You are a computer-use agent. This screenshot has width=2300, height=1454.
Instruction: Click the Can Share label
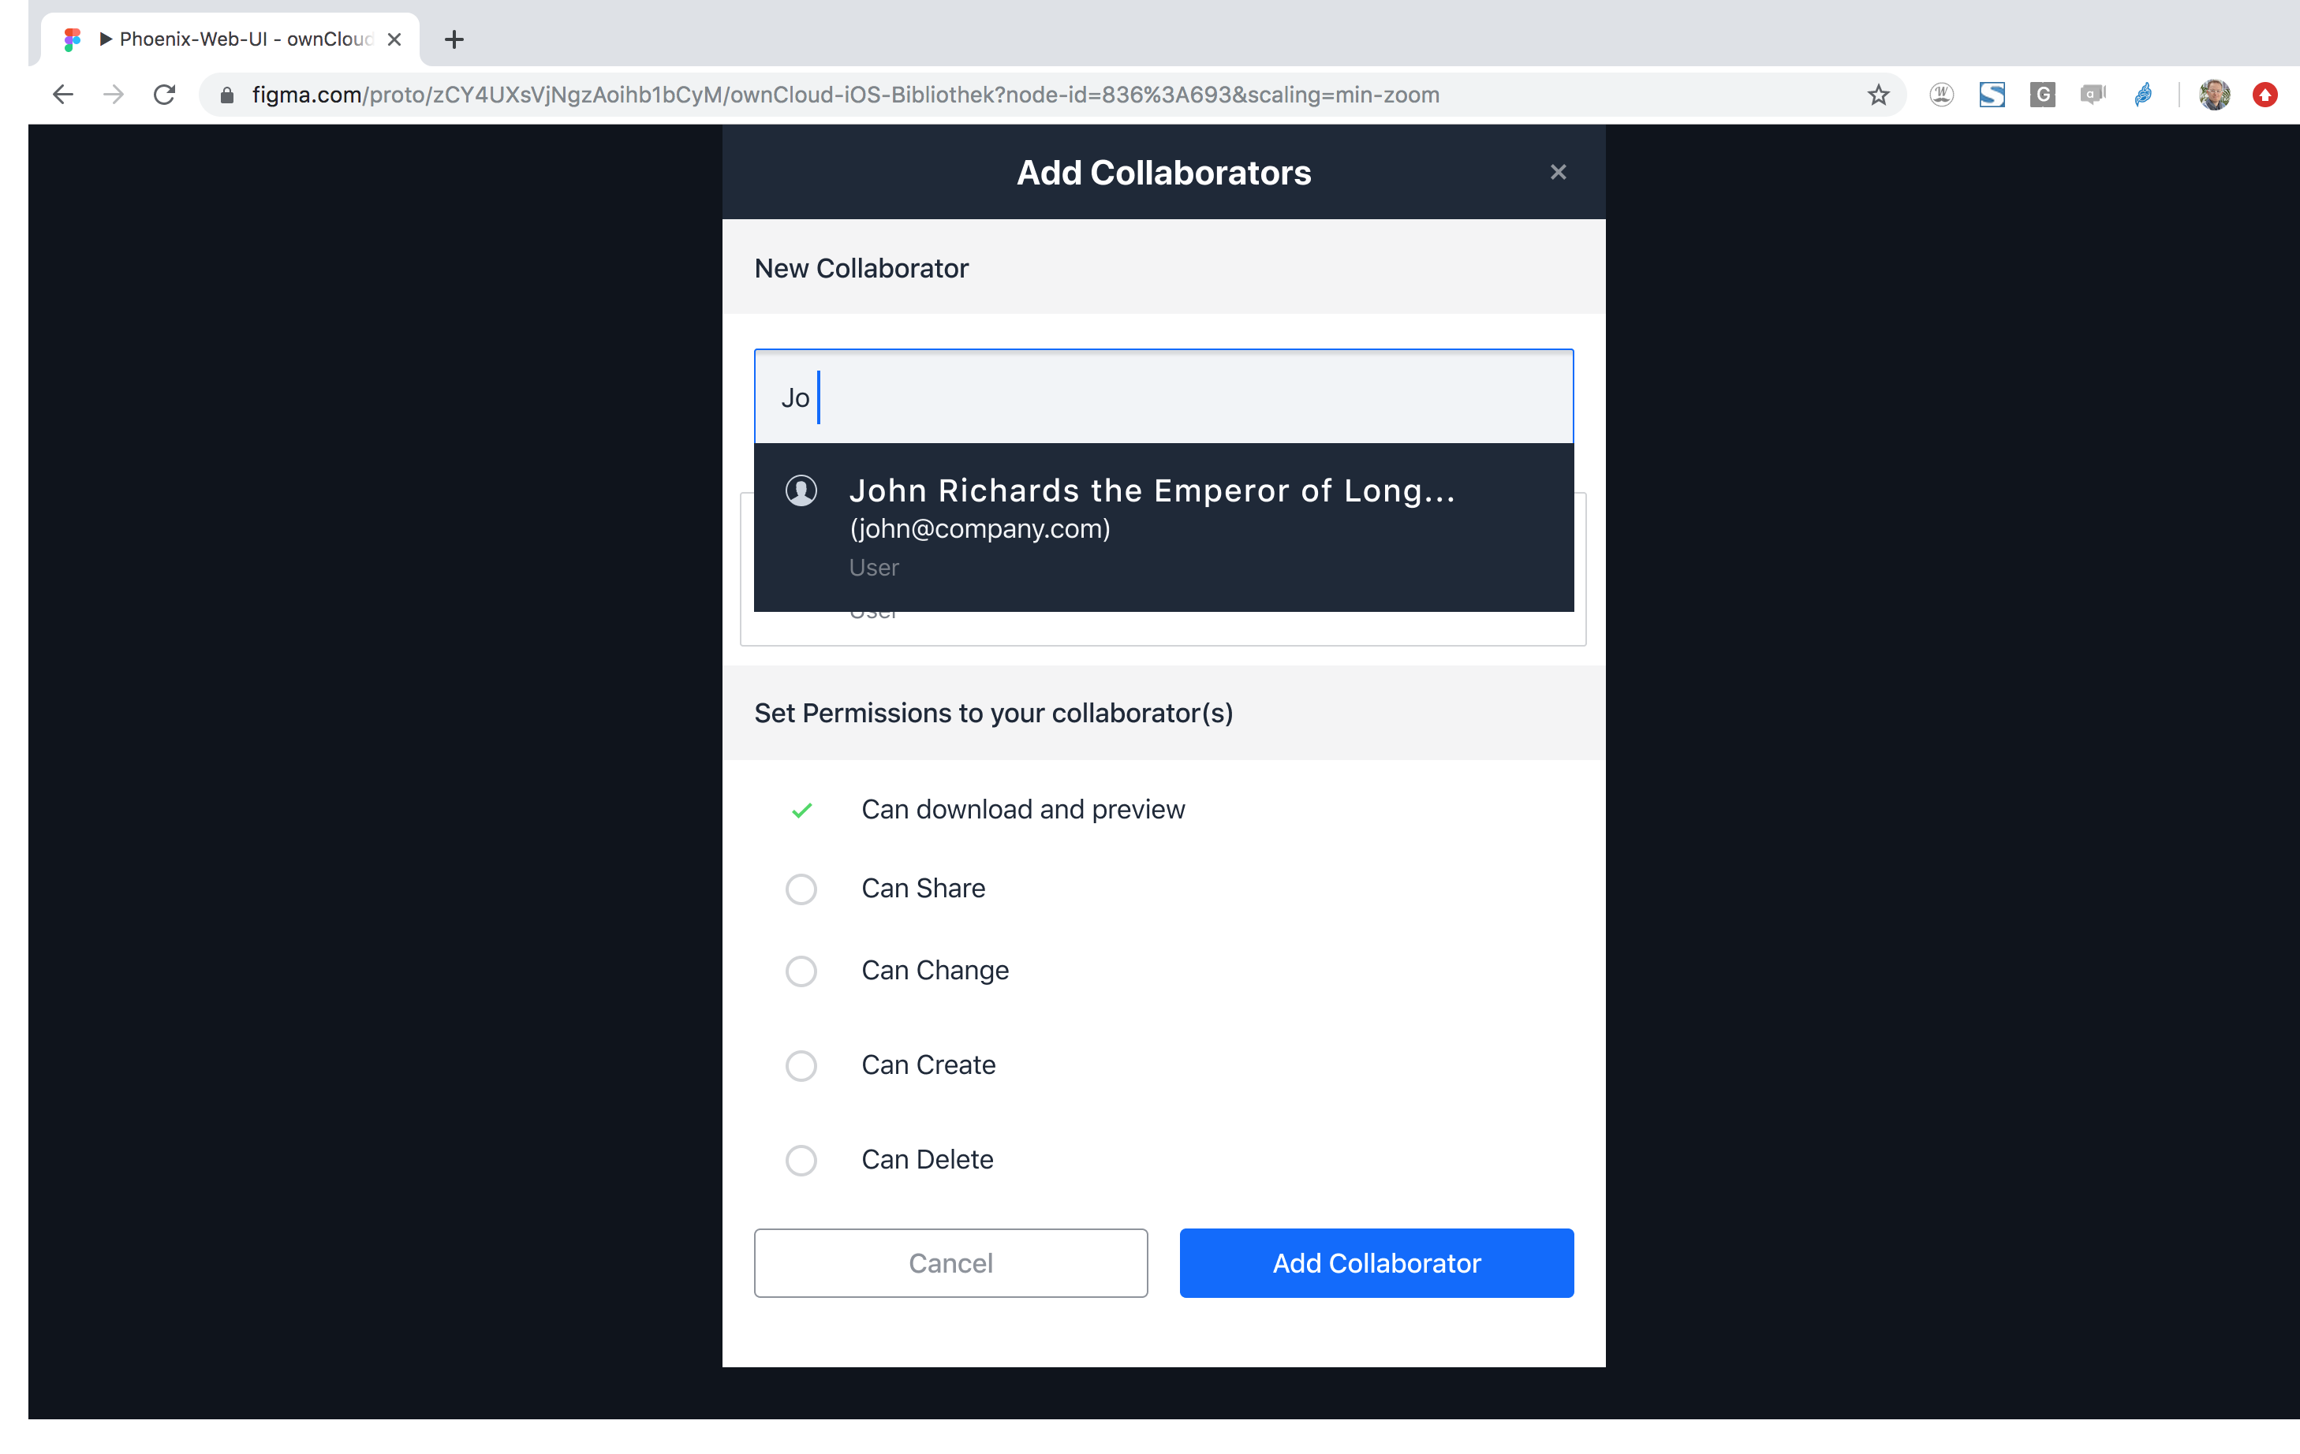(x=923, y=889)
